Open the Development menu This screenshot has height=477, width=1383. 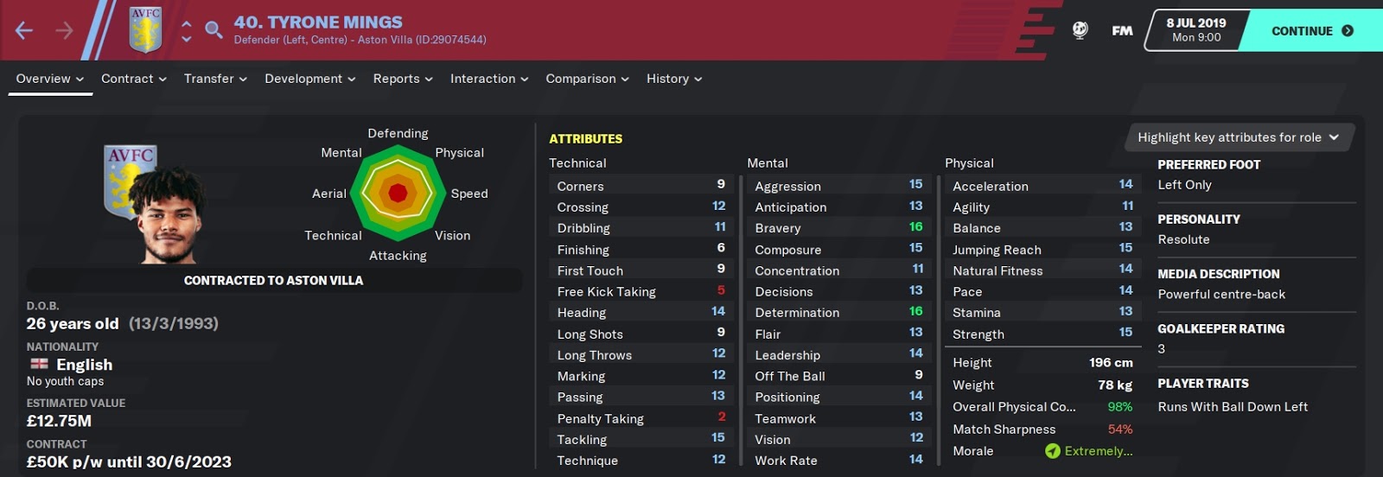coord(310,79)
